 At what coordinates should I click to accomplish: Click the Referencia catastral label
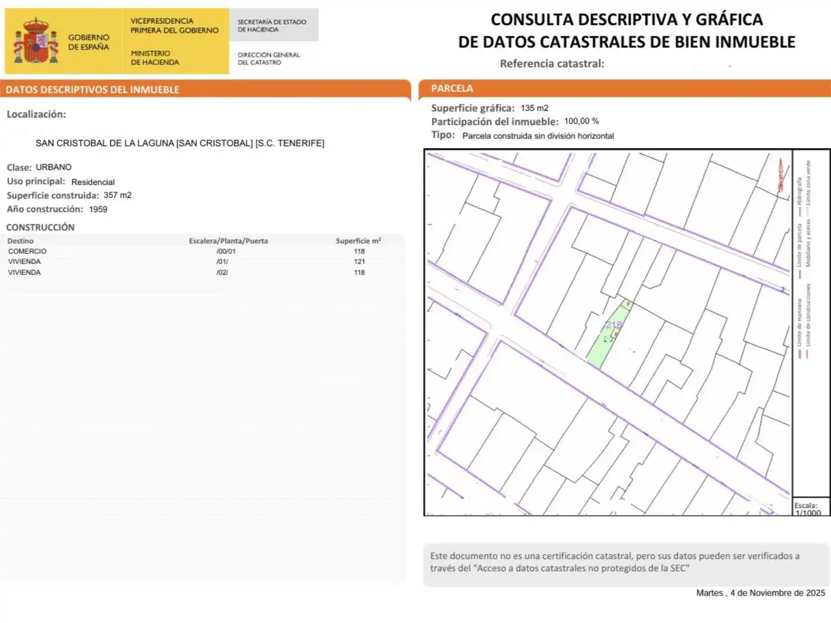point(552,63)
